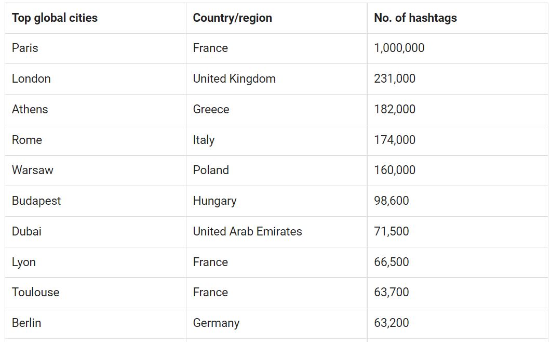Click the Lyon table cell

tap(95, 262)
